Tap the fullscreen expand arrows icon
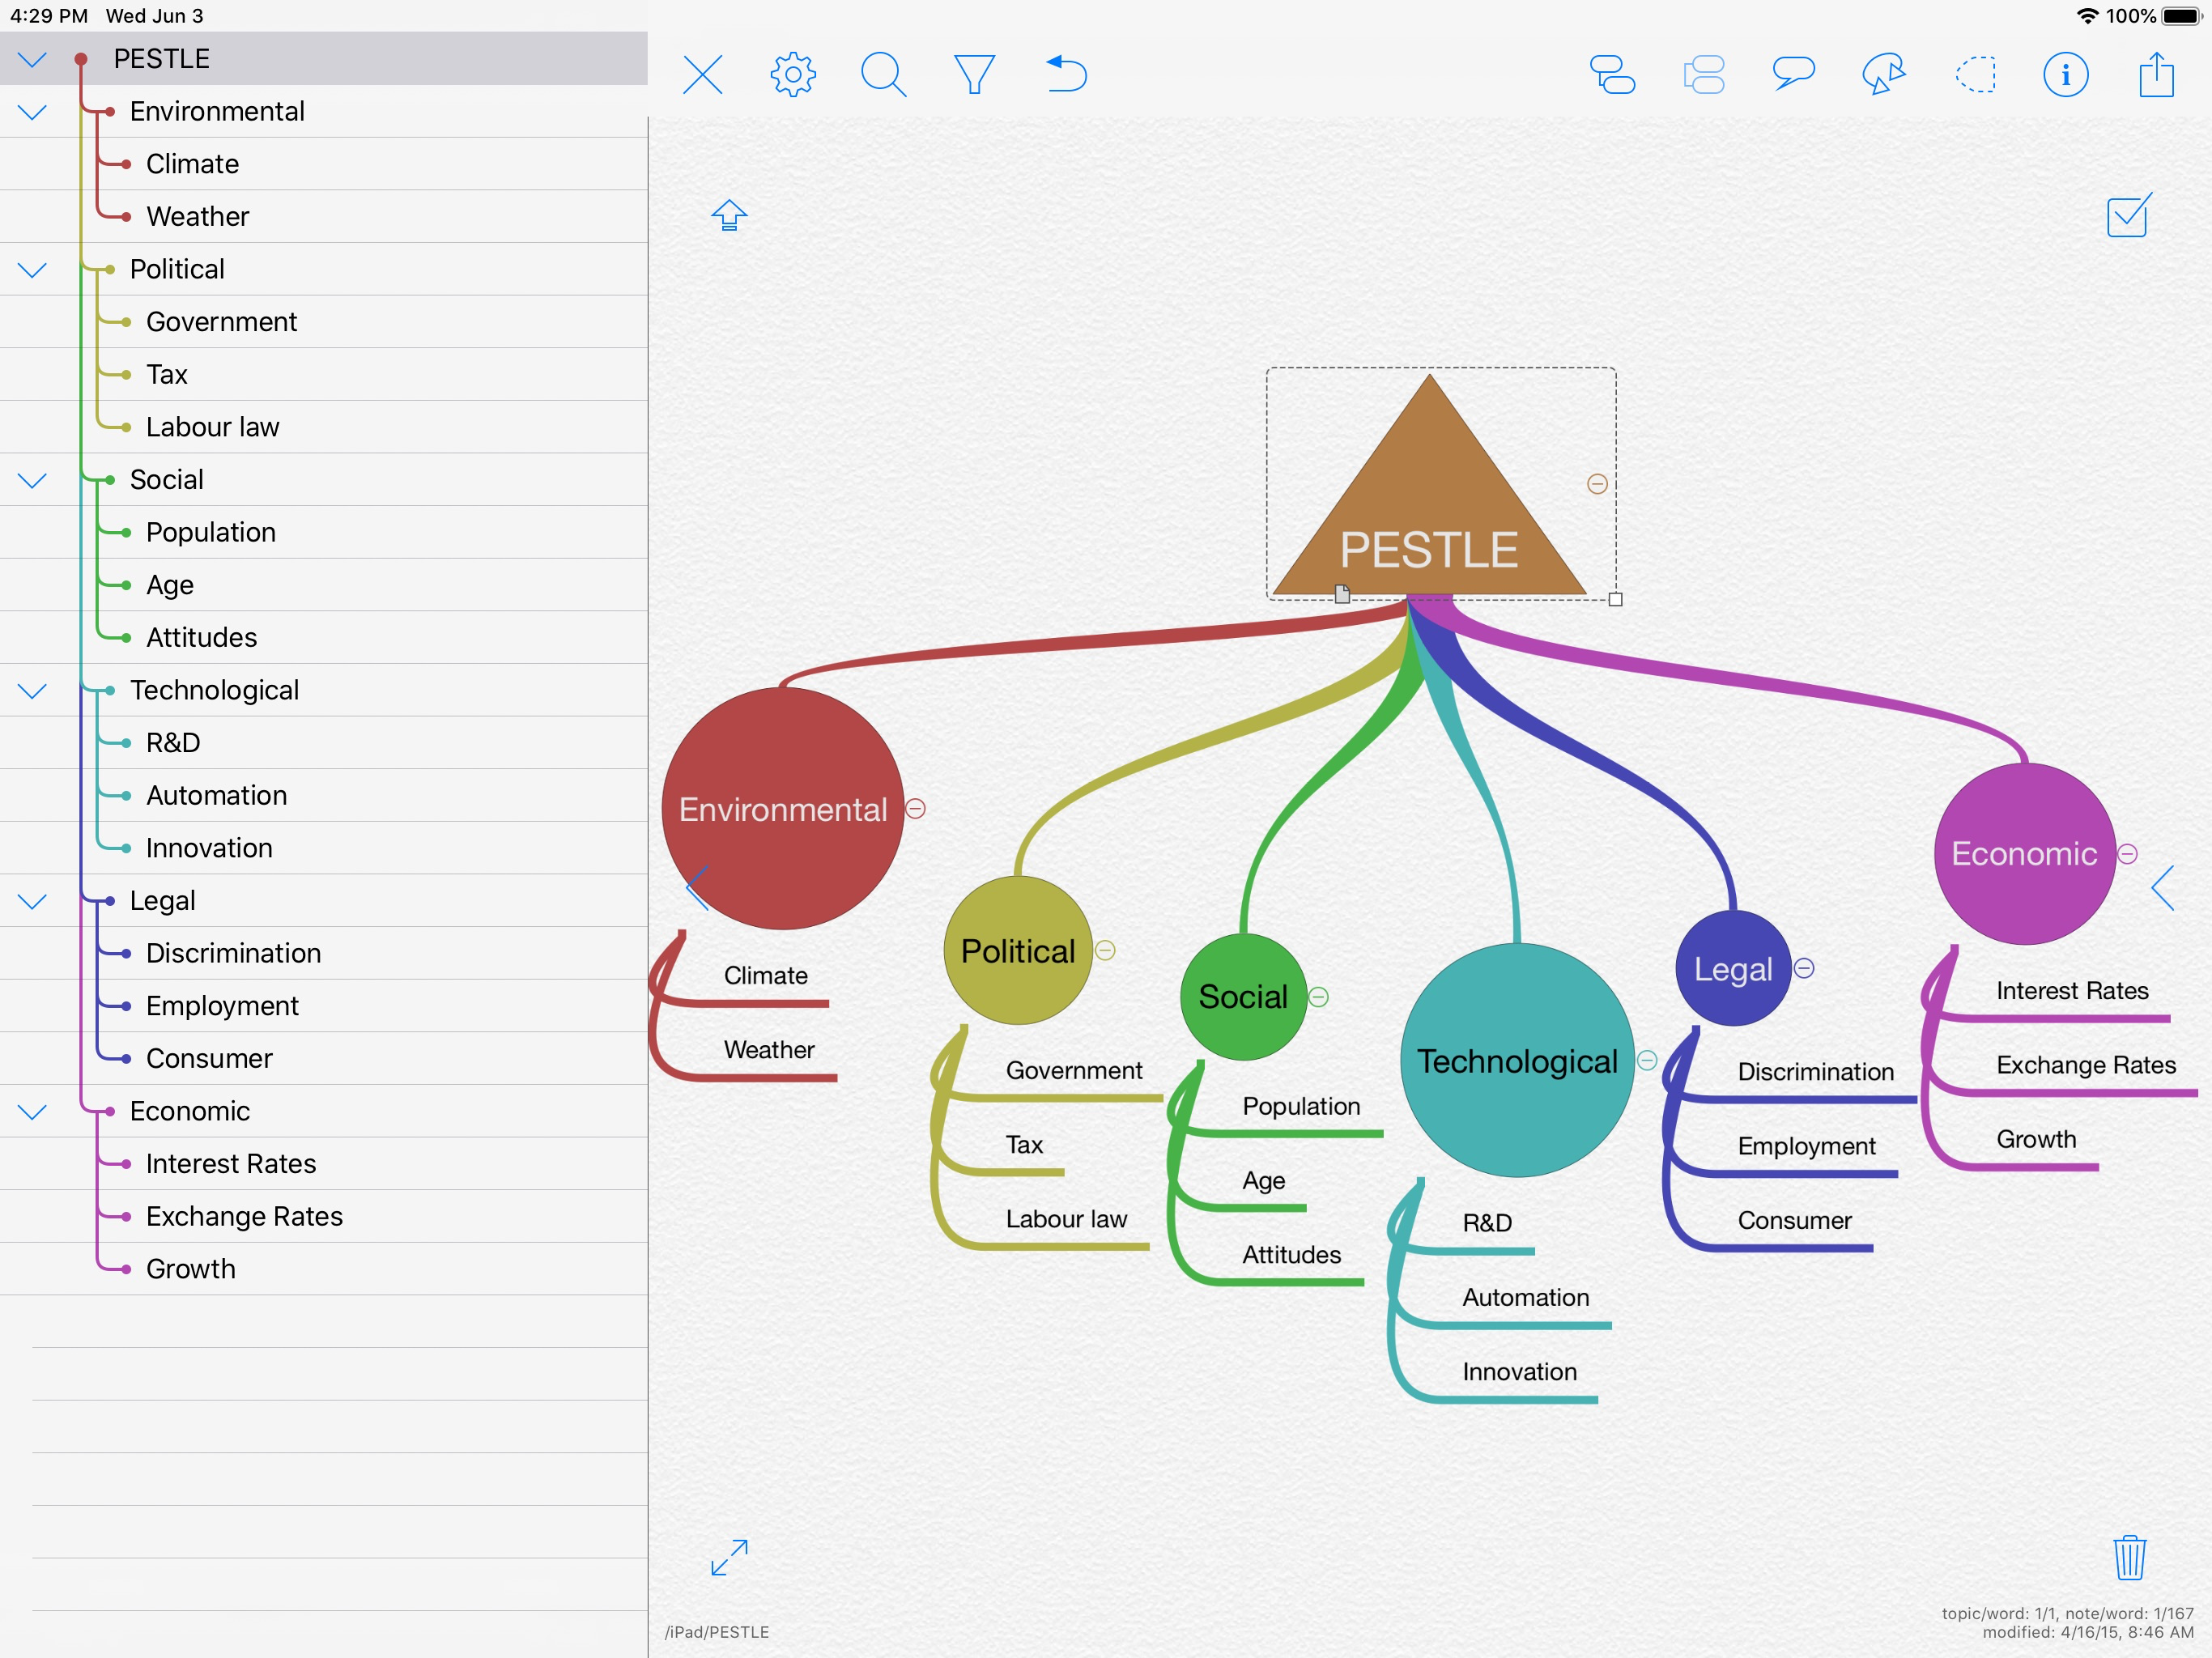Viewport: 2212px width, 1658px height. 729,1557
